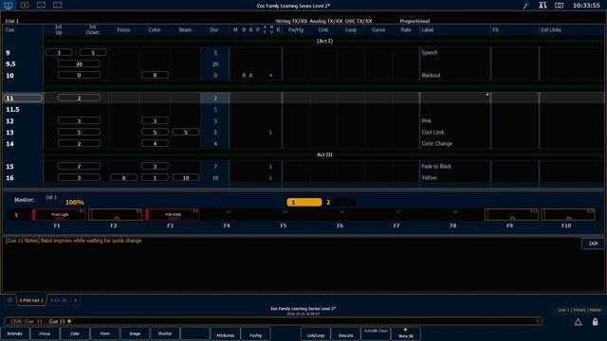
Task: Select the second monitor layout icon
Action: pos(25,5)
